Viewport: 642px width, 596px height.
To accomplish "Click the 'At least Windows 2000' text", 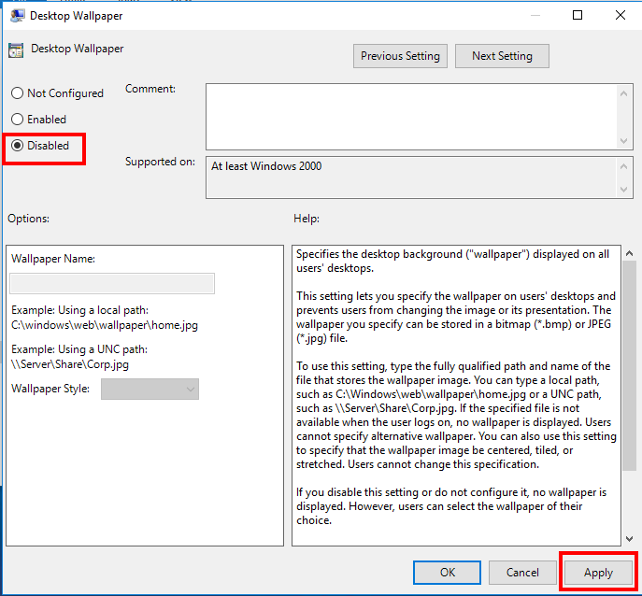I will [x=266, y=166].
